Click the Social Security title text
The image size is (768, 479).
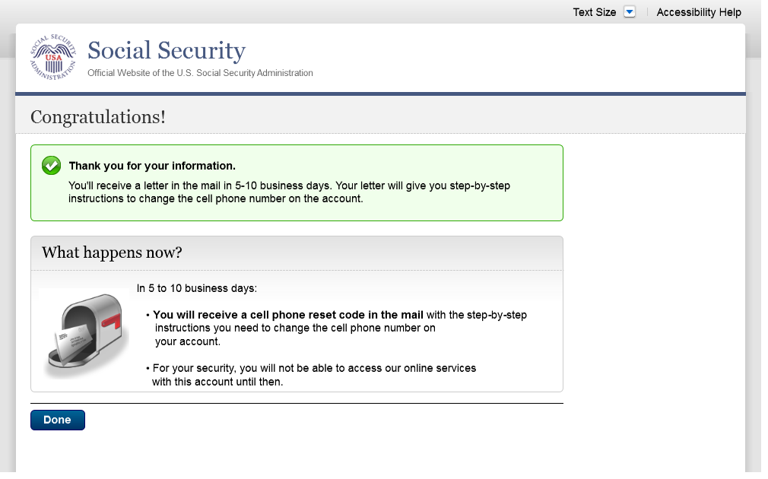coord(167,51)
